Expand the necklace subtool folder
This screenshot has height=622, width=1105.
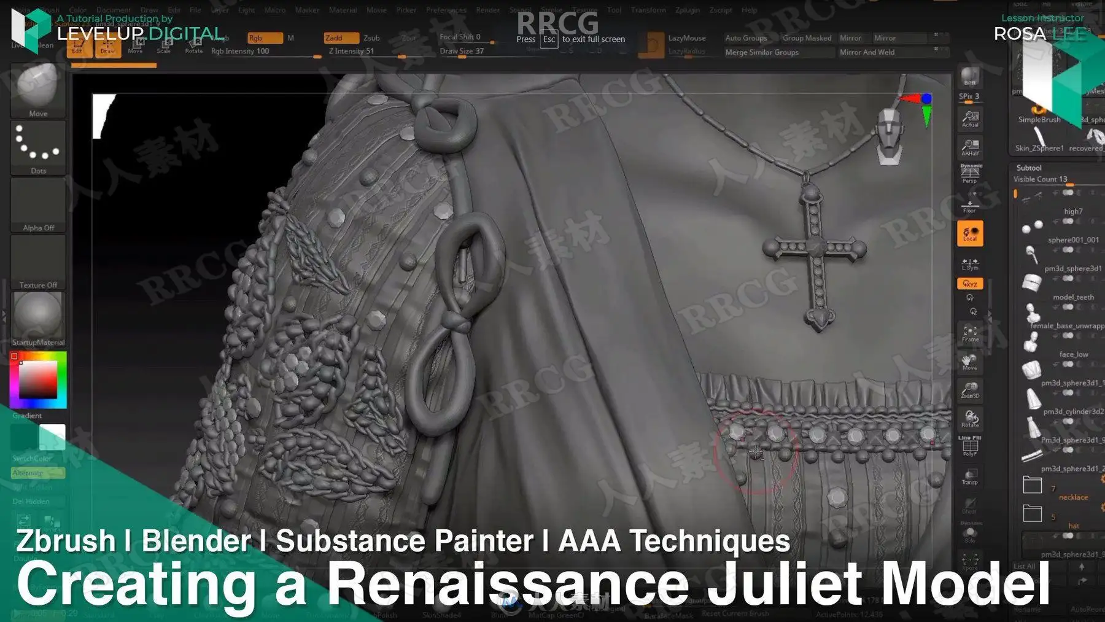click(x=1033, y=485)
